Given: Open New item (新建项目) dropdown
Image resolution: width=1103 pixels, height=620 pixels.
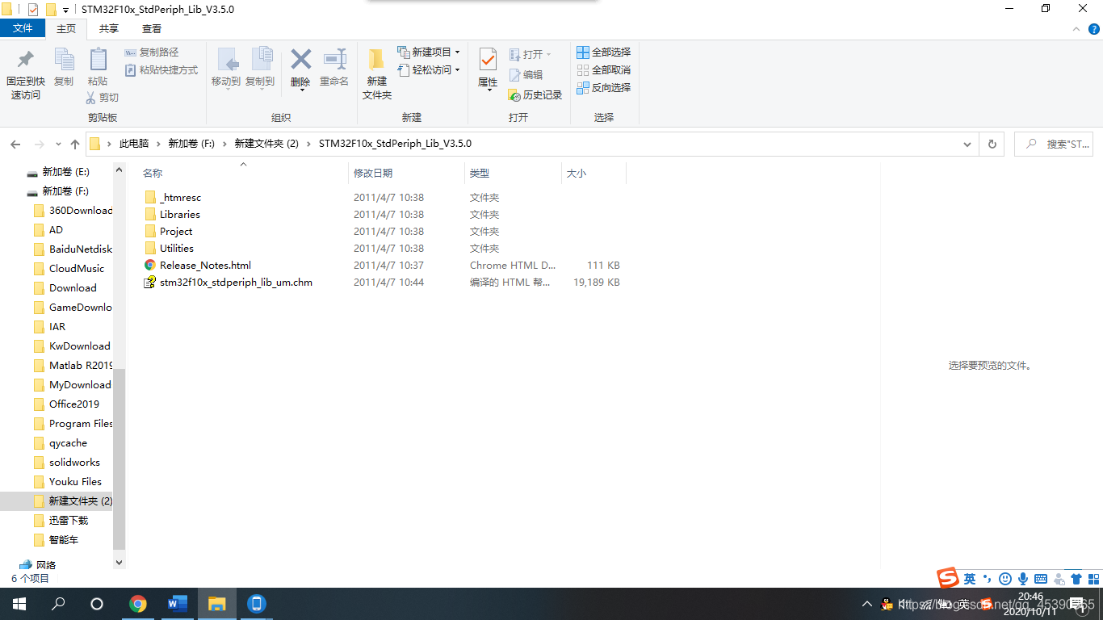Looking at the screenshot, I should pos(429,52).
